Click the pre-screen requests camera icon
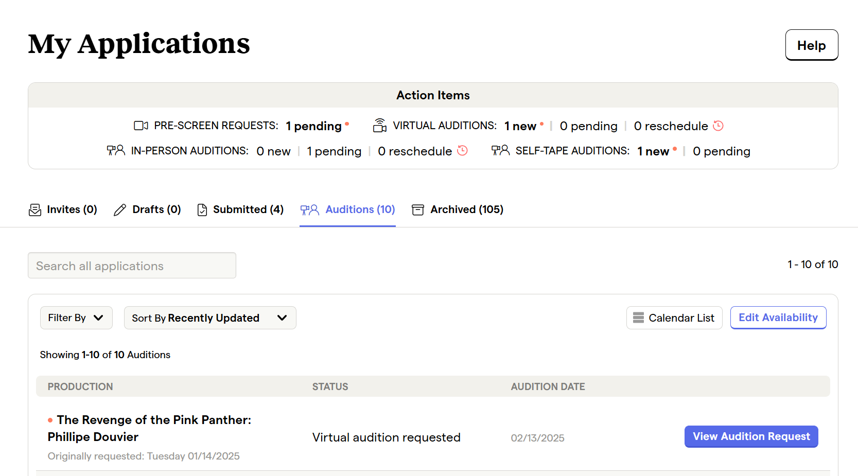This screenshot has height=476, width=858. (141, 126)
